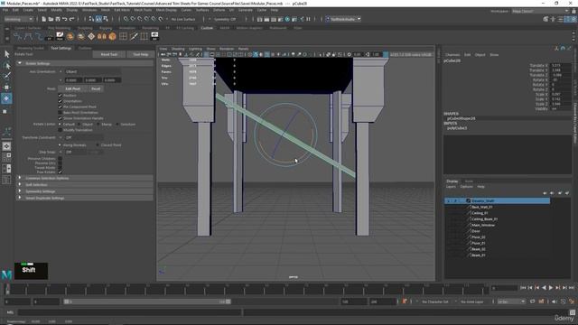Click the white diamond shelf icon
The height and width of the screenshot is (325, 578).
click(x=91, y=36)
